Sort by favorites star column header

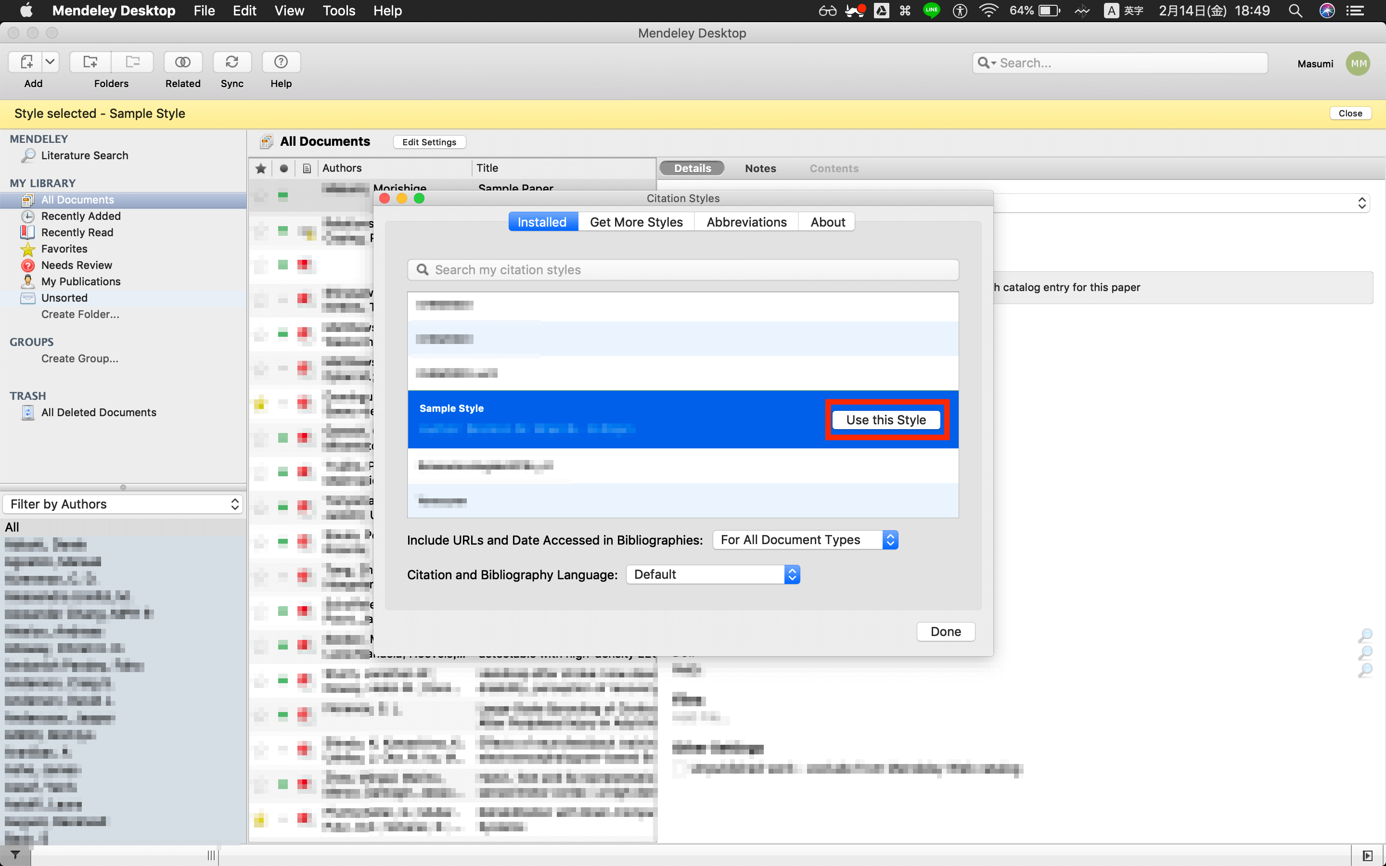click(260, 168)
